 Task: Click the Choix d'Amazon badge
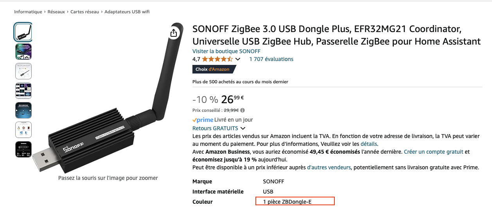pyautogui.click(x=214, y=69)
